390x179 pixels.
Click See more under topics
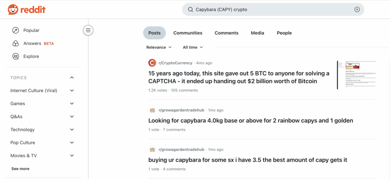[x=20, y=169]
